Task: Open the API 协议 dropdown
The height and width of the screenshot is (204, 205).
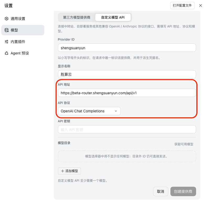Action: tap(89, 111)
